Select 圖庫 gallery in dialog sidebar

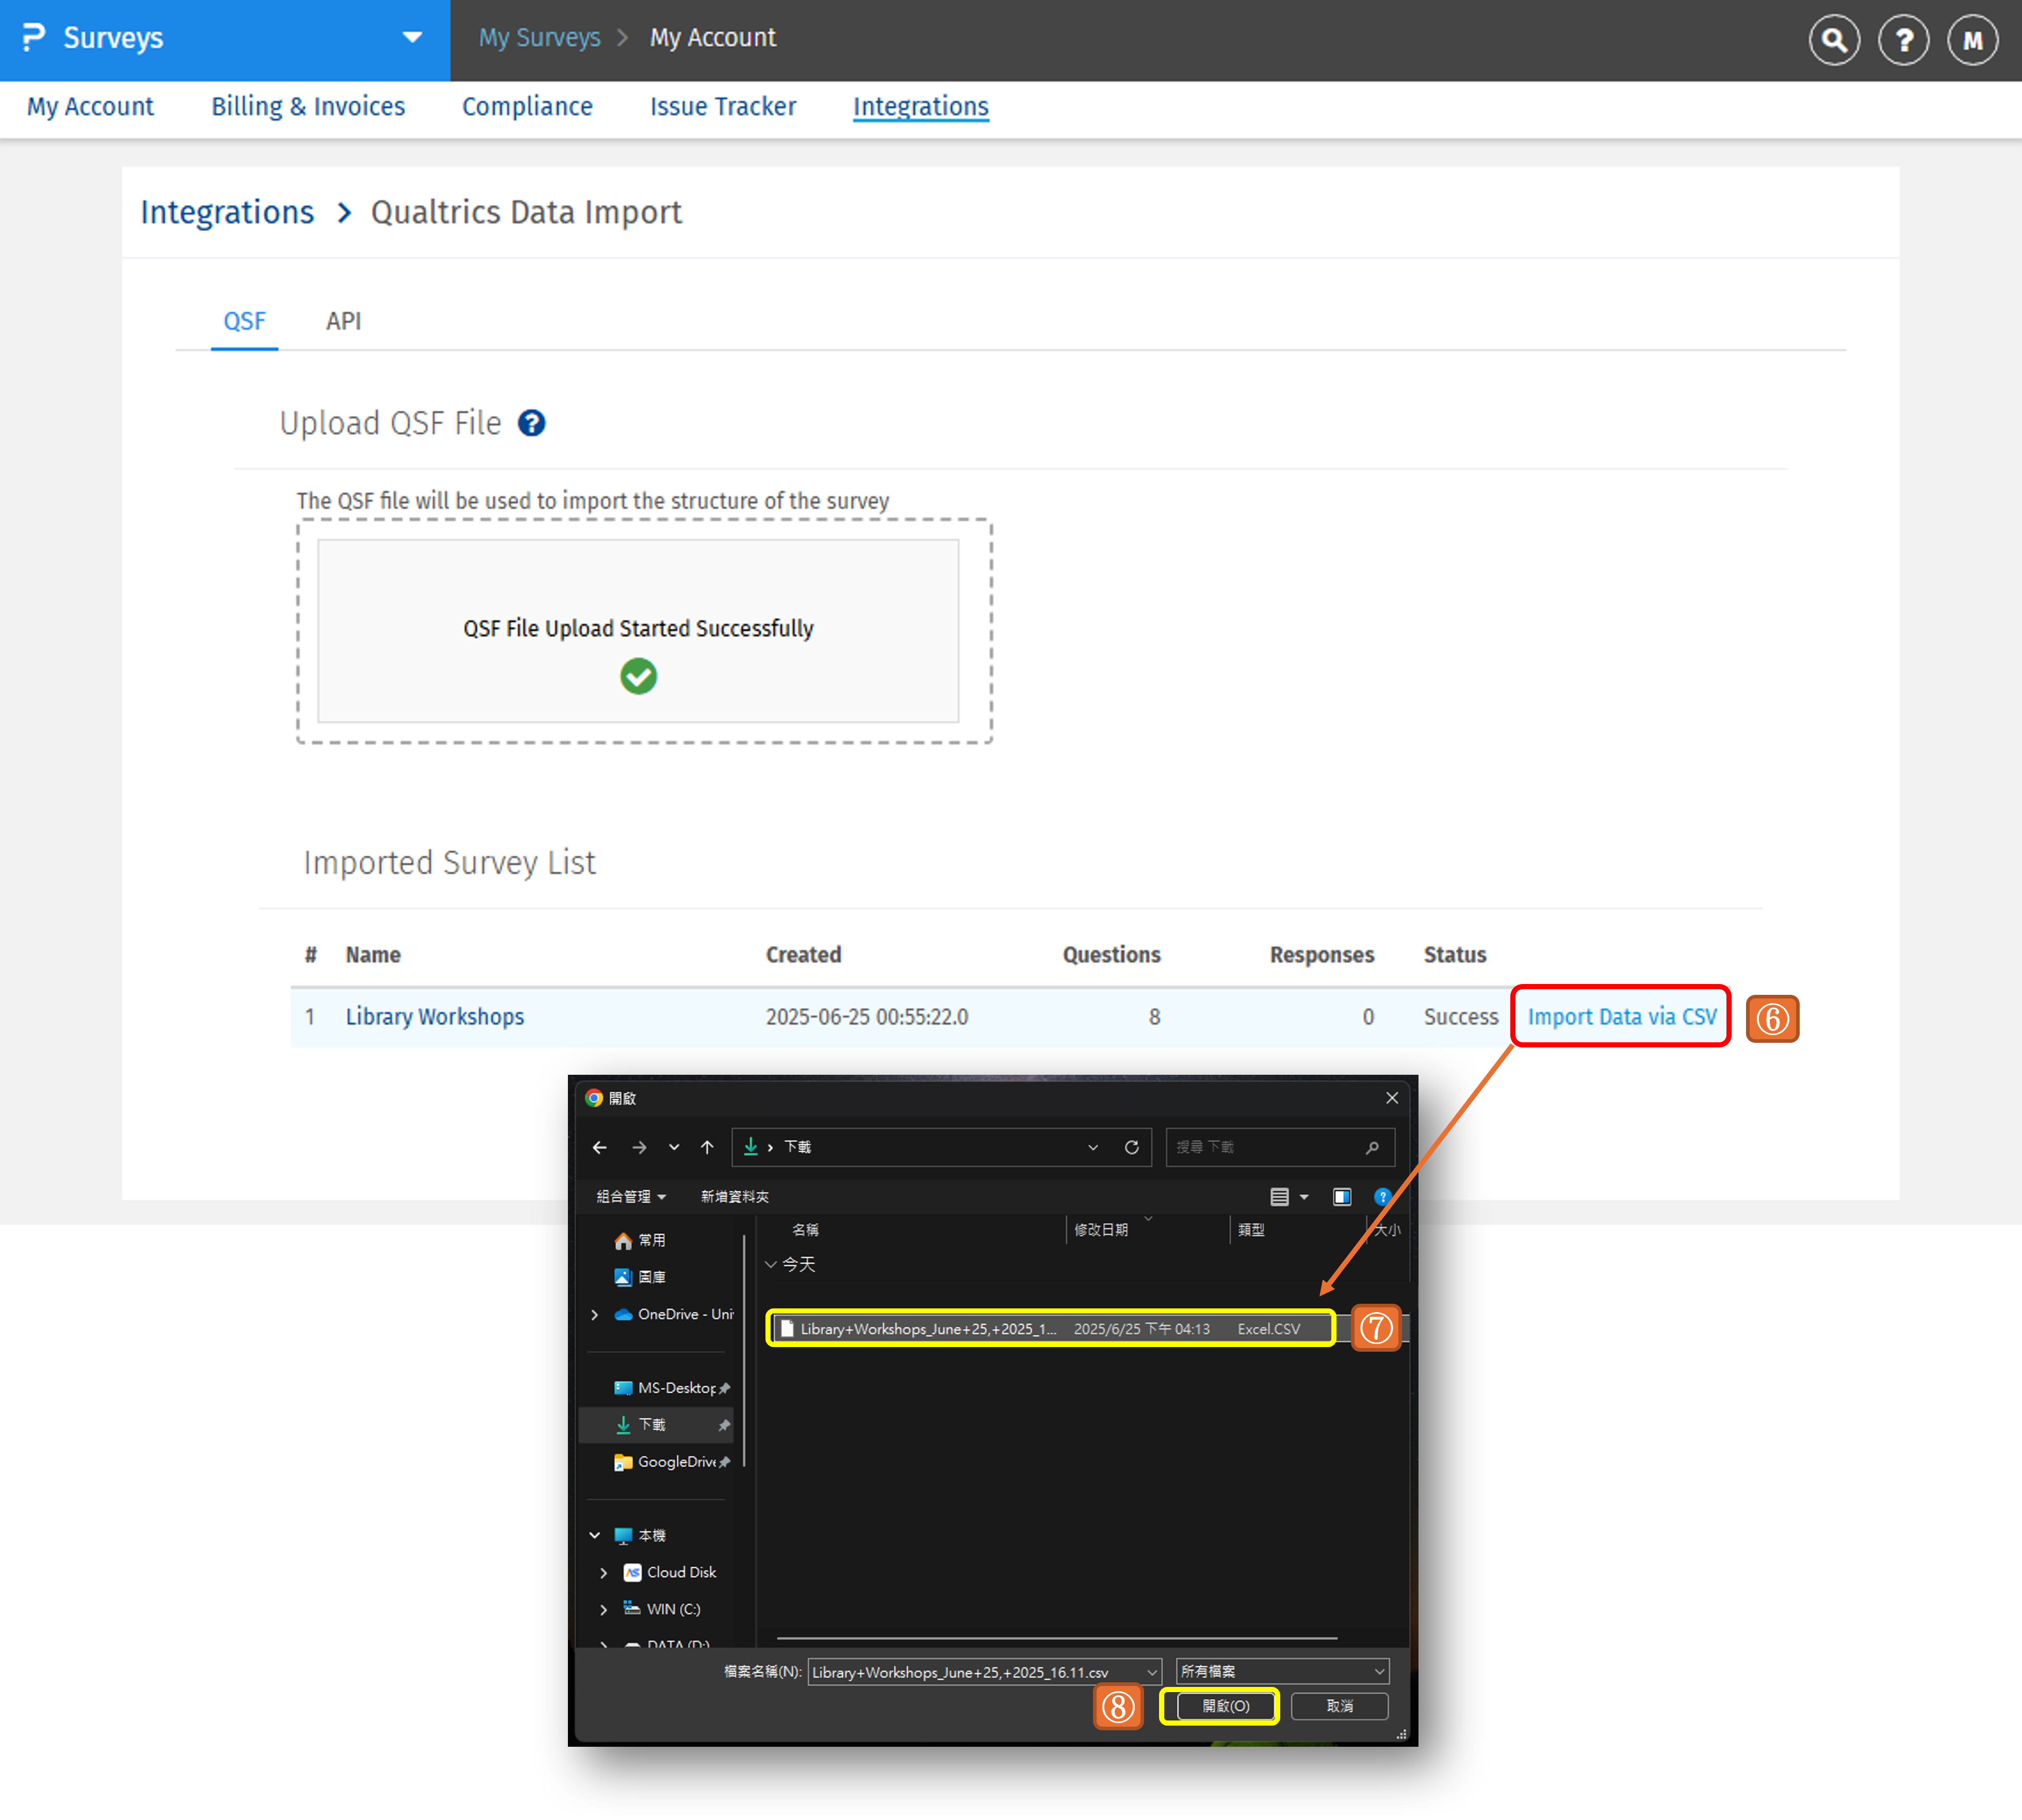(x=651, y=1277)
